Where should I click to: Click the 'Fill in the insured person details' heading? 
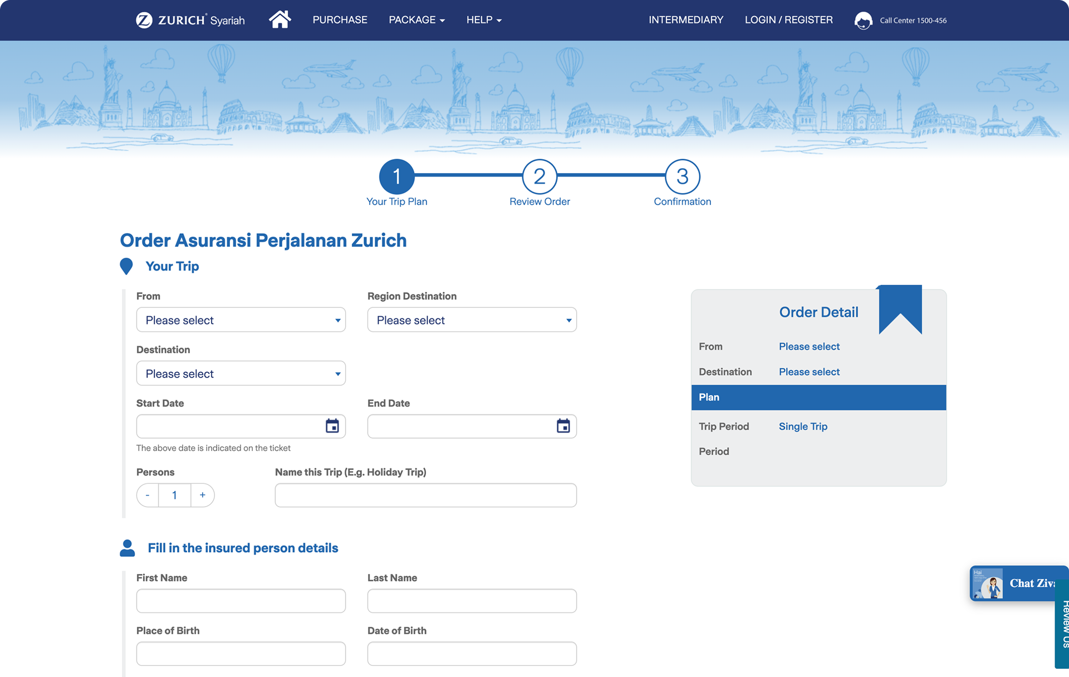(x=243, y=548)
